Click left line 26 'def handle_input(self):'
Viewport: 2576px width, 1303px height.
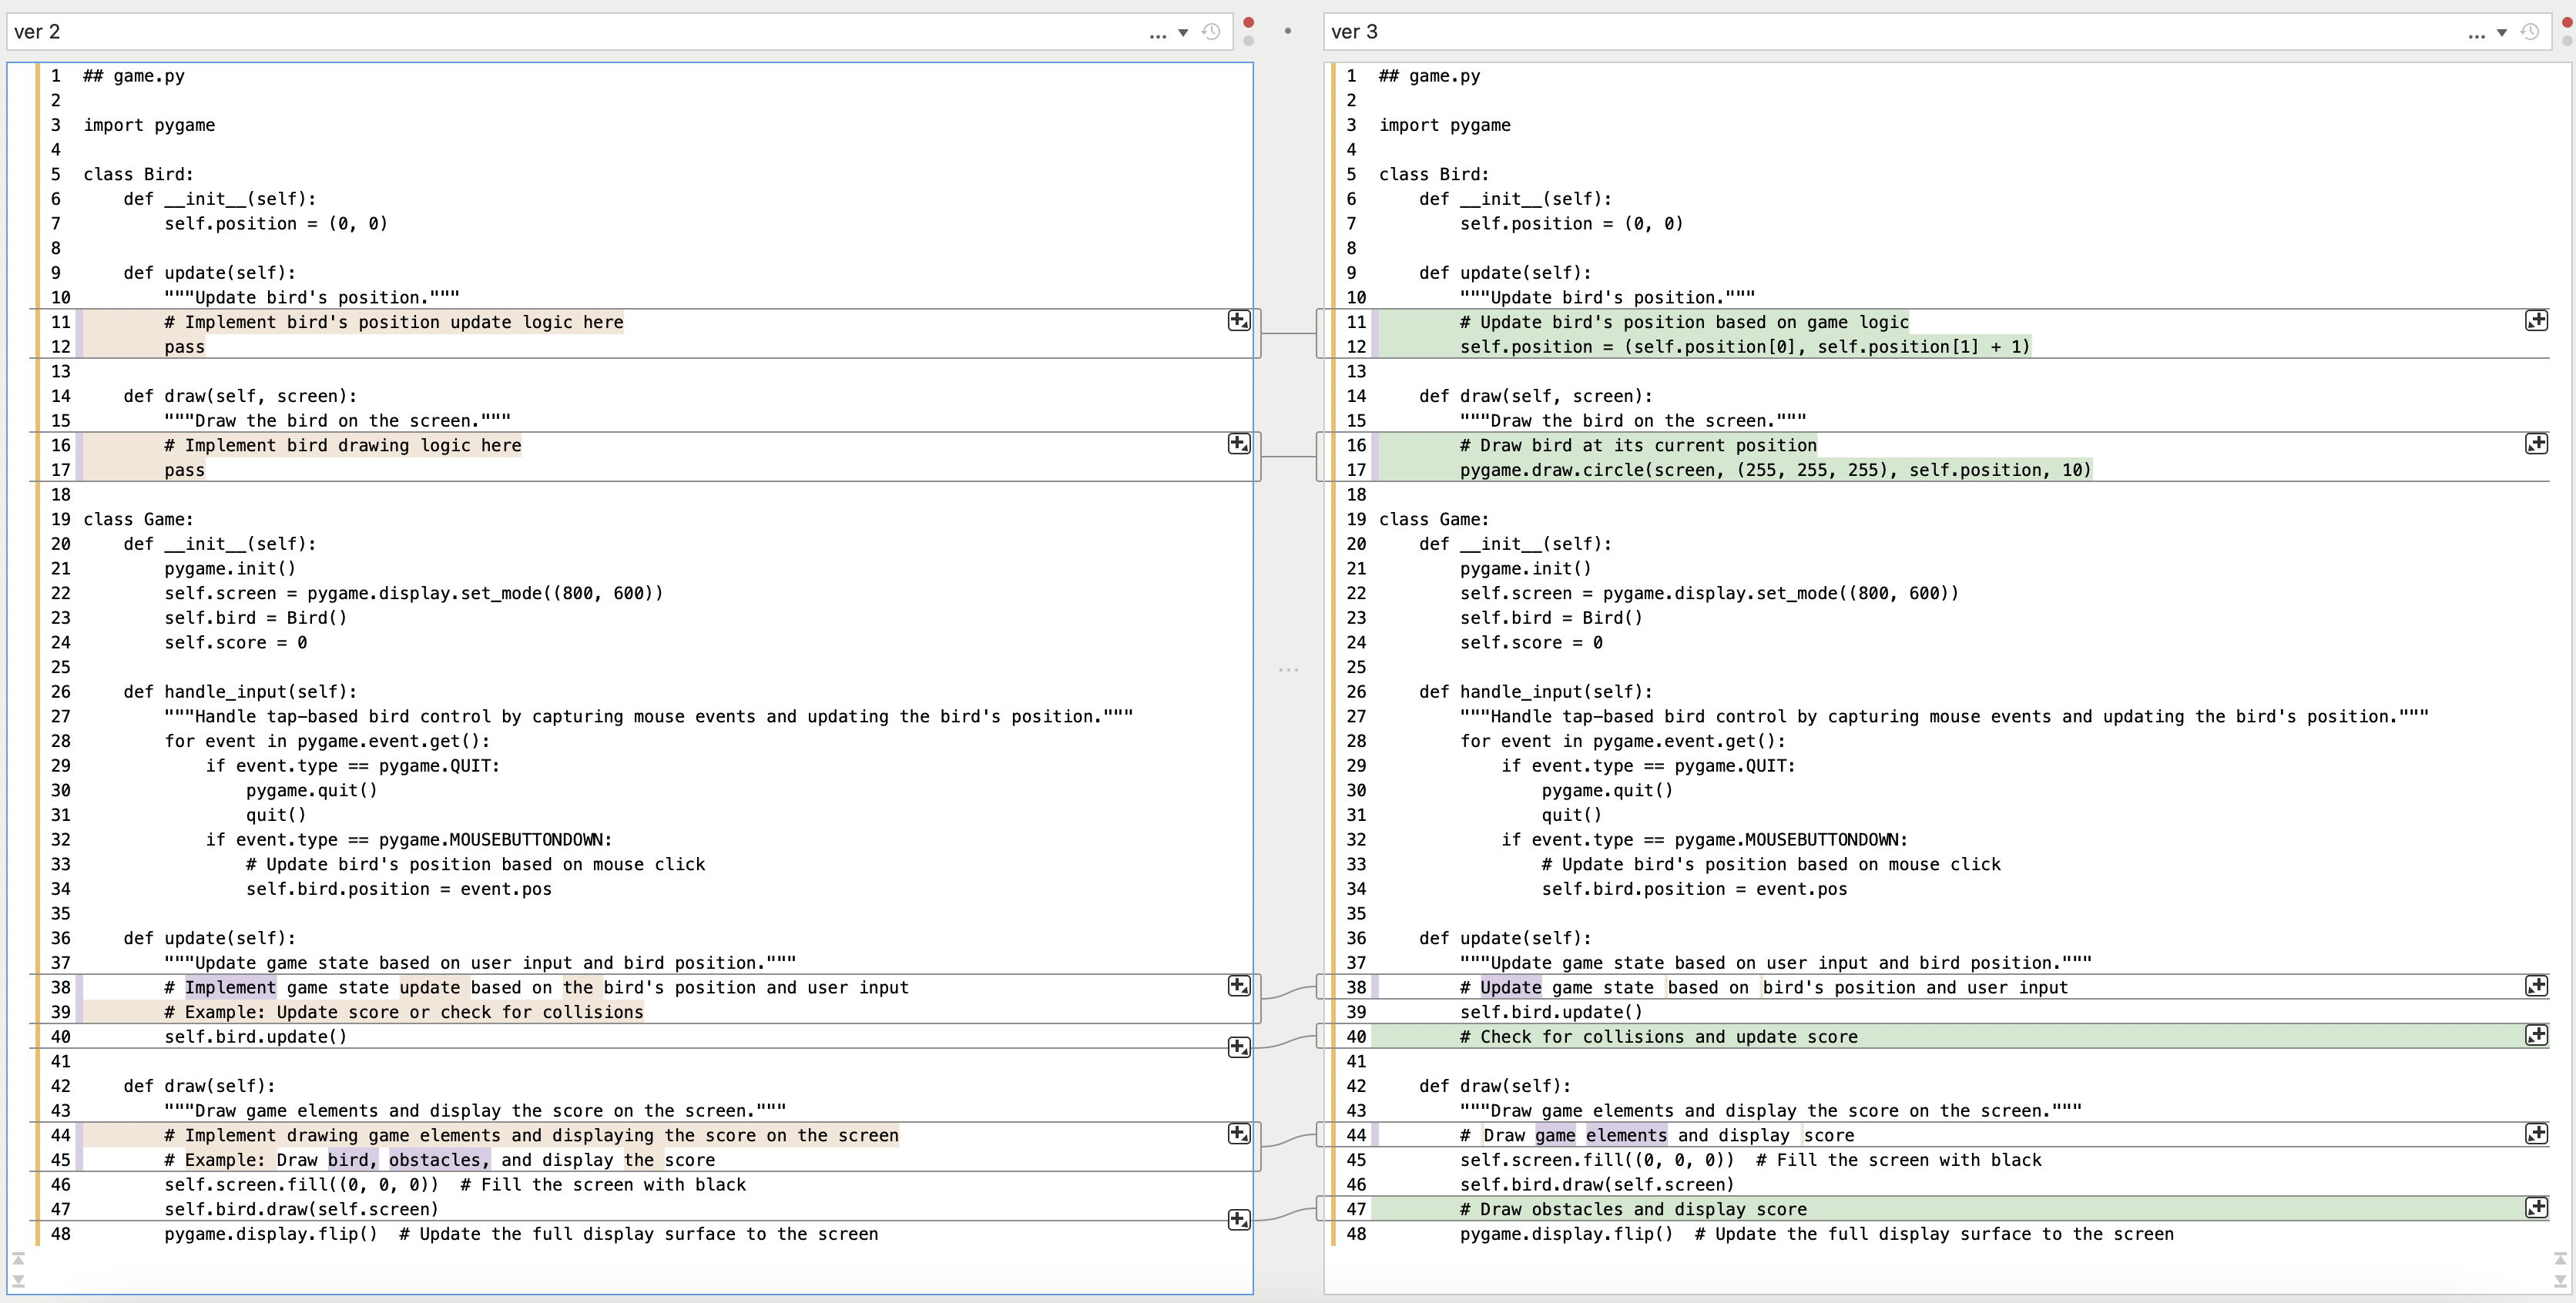(240, 692)
